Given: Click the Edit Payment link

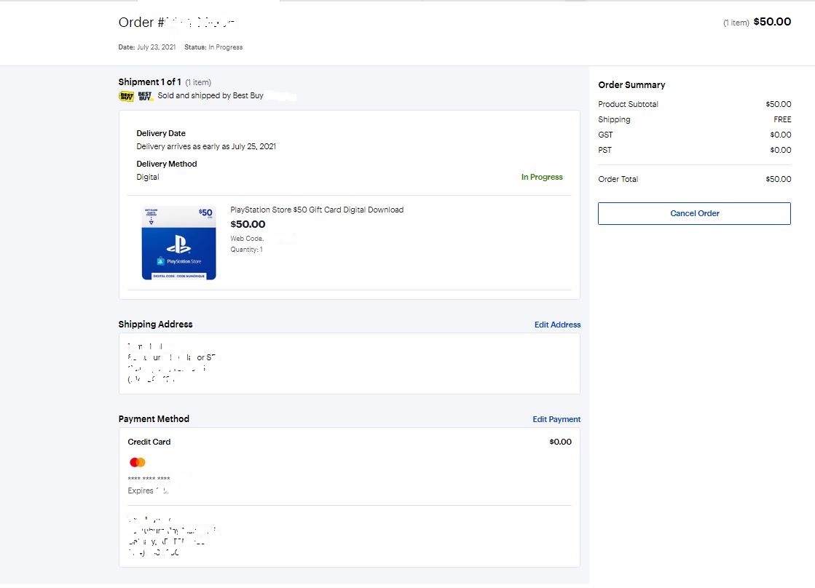Looking at the screenshot, I should pos(556,419).
